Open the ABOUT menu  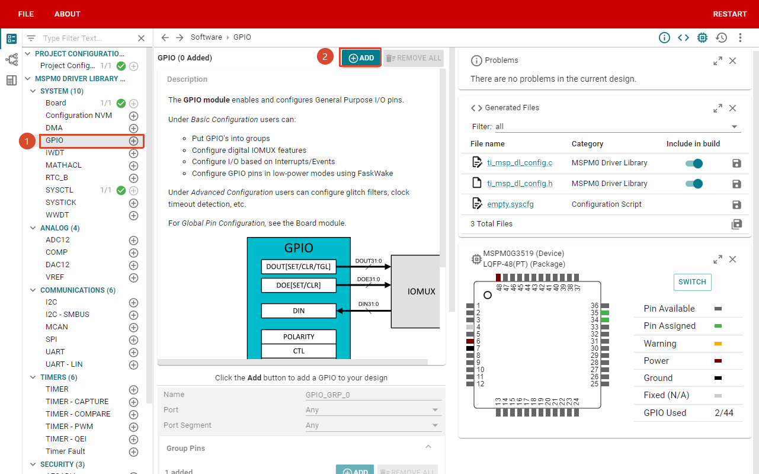[68, 14]
